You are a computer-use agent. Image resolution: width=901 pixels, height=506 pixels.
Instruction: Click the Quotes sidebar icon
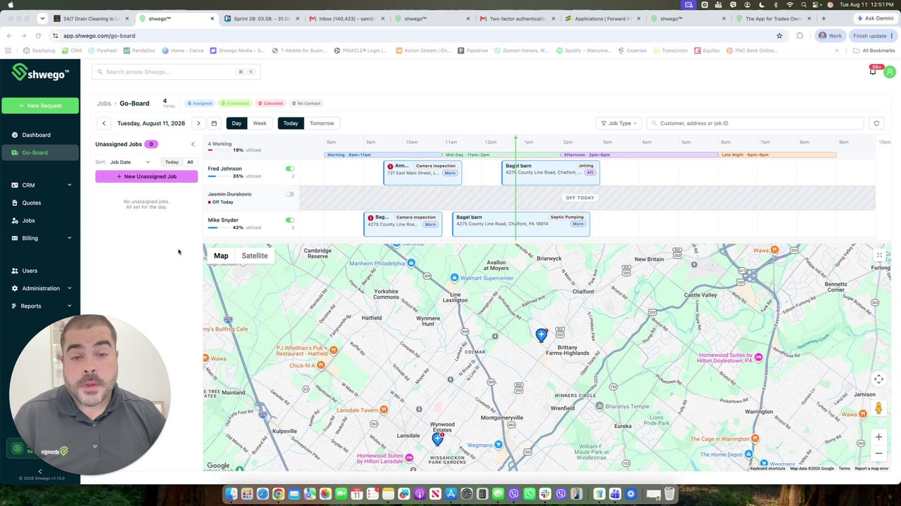(x=15, y=203)
